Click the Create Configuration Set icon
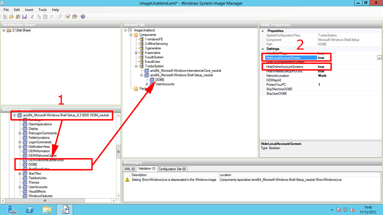Image resolution: width=383 pixels, height=215 pixels. click(75, 17)
